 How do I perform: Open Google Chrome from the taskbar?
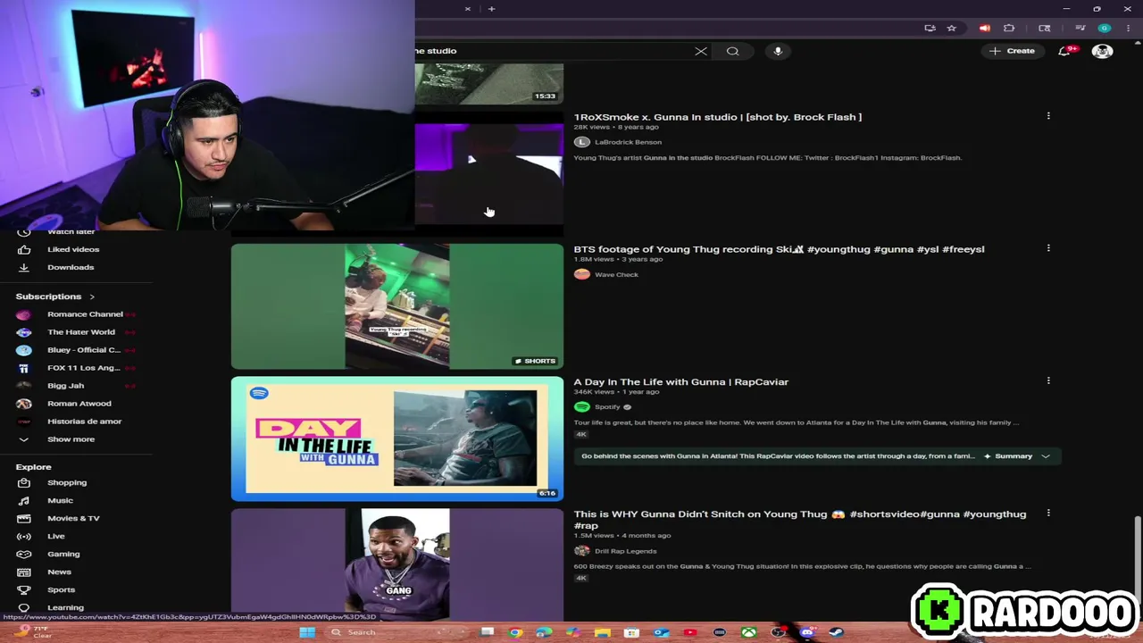(515, 632)
